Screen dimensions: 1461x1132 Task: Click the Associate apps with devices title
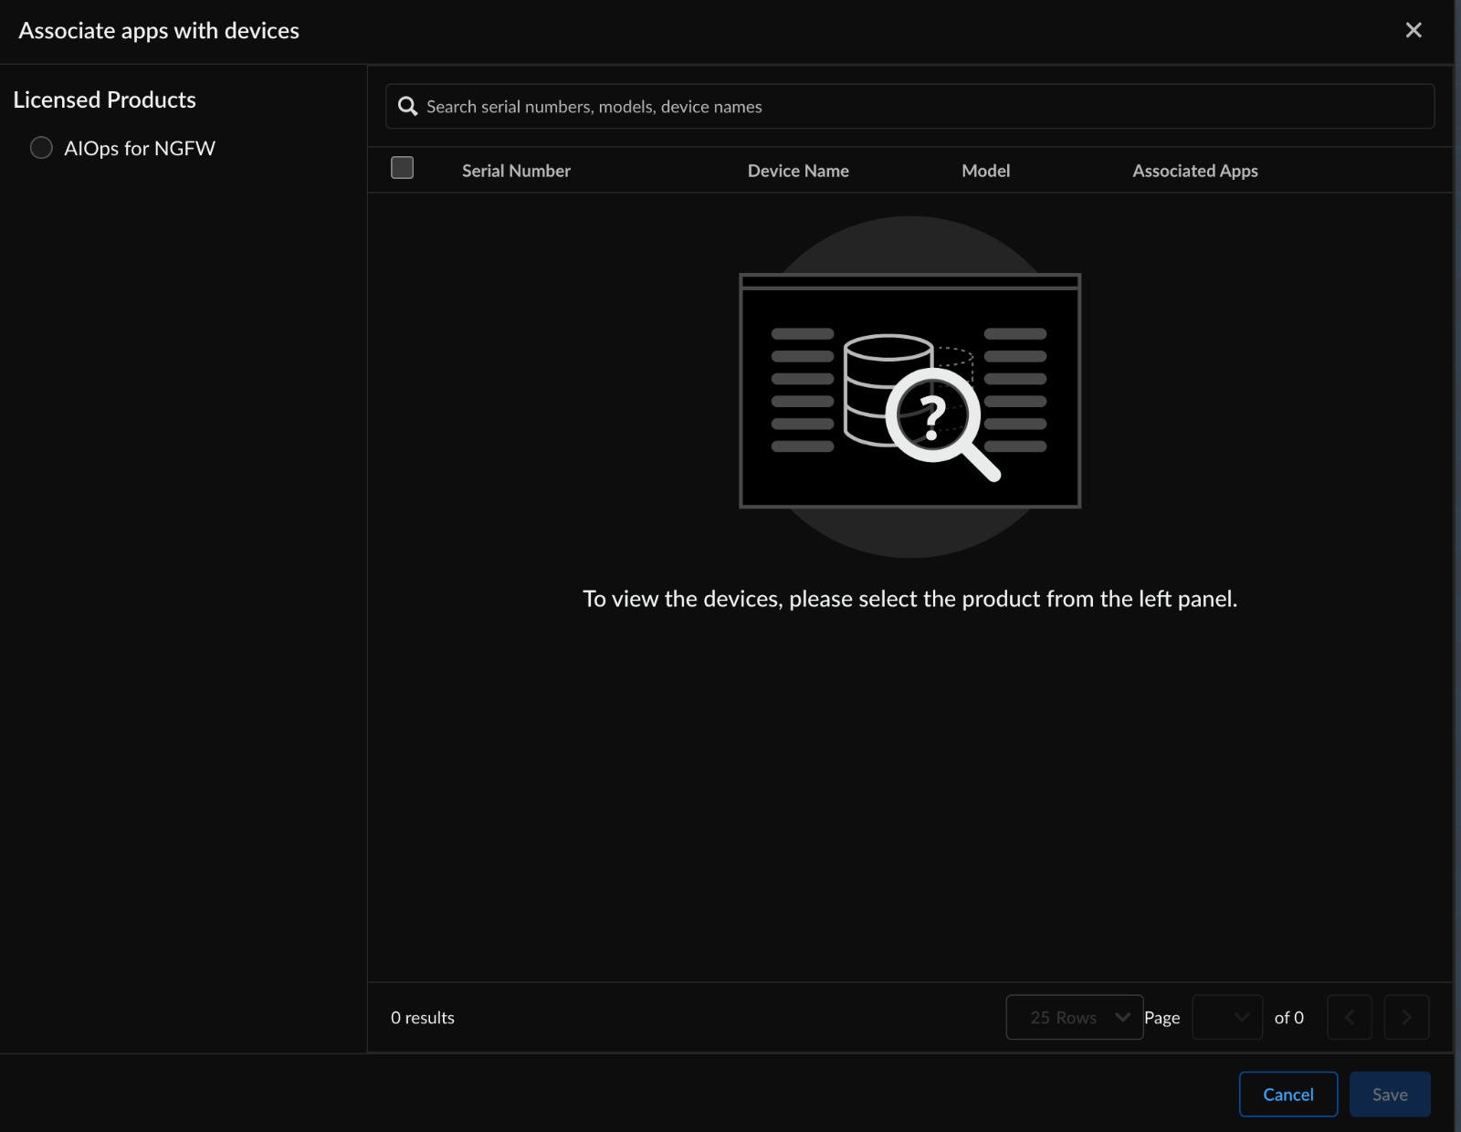(159, 31)
